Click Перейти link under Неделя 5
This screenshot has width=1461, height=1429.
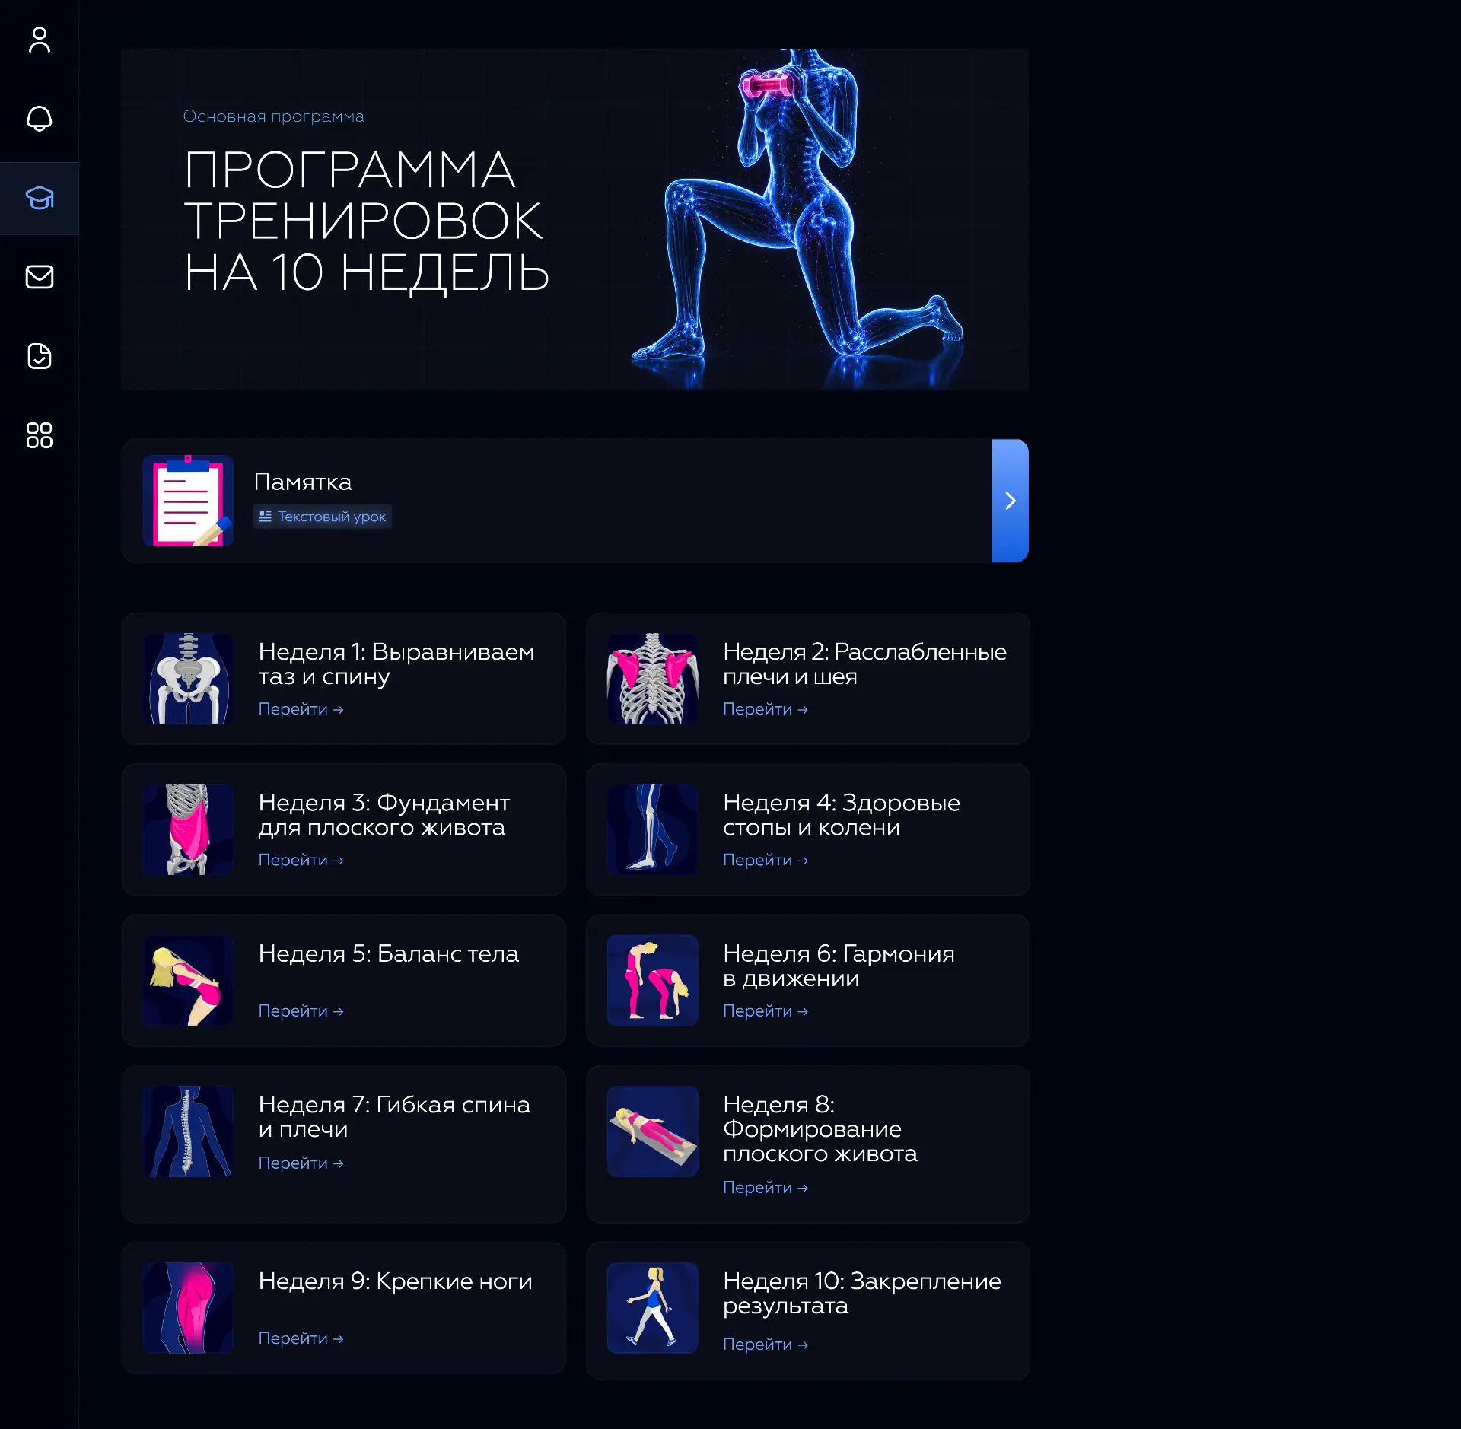301,1011
